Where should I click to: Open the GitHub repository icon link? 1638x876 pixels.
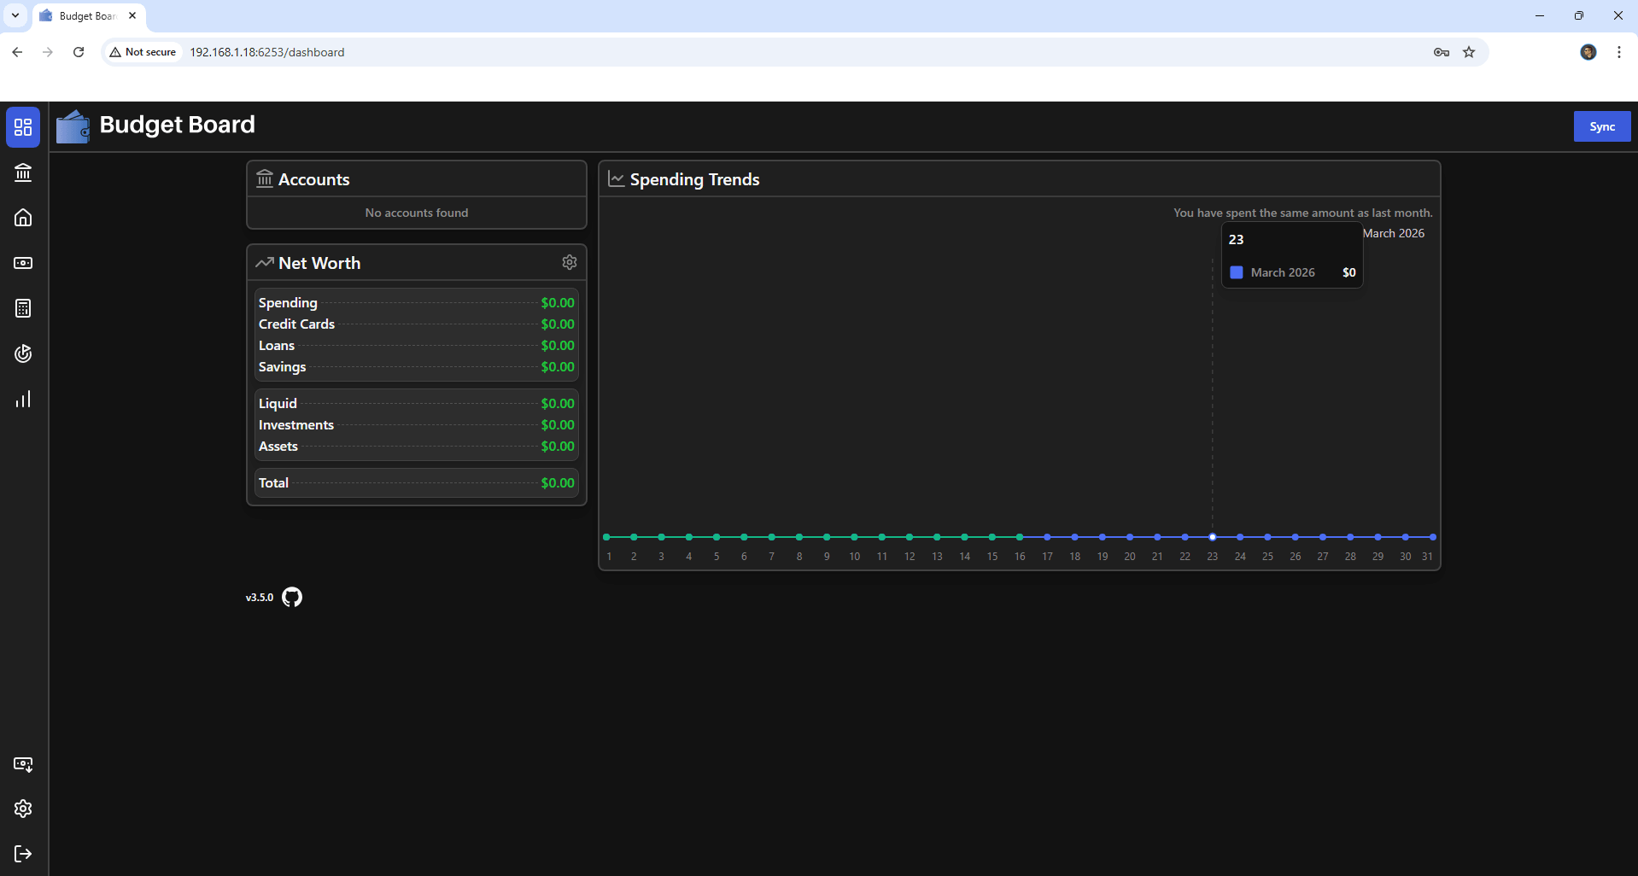click(x=292, y=597)
